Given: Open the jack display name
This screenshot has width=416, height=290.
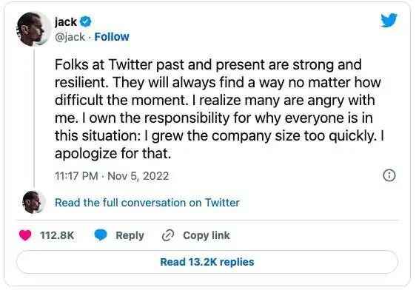Looking at the screenshot, I should pyautogui.click(x=66, y=22).
